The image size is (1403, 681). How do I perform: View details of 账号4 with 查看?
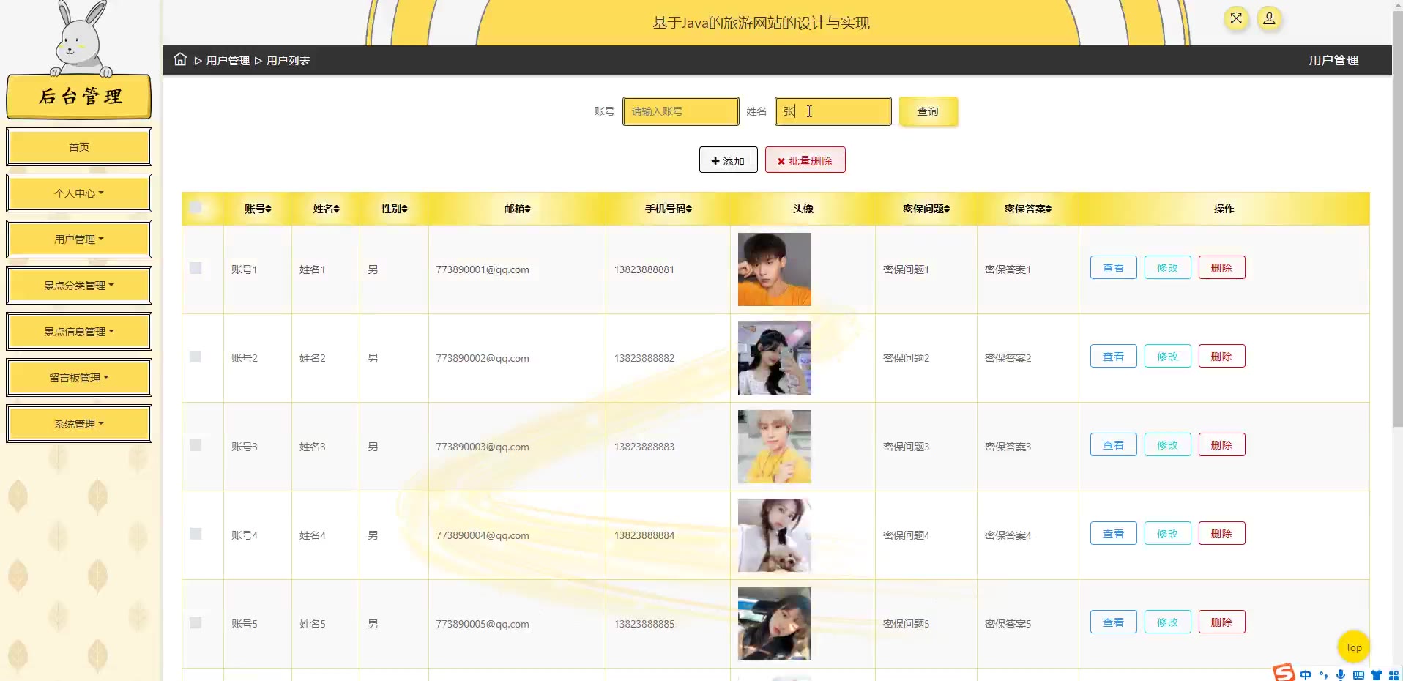(x=1113, y=533)
